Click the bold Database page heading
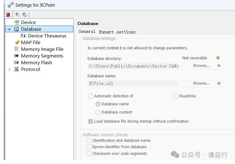Viewport: 235px width, 164px height. pyautogui.click(x=88, y=23)
